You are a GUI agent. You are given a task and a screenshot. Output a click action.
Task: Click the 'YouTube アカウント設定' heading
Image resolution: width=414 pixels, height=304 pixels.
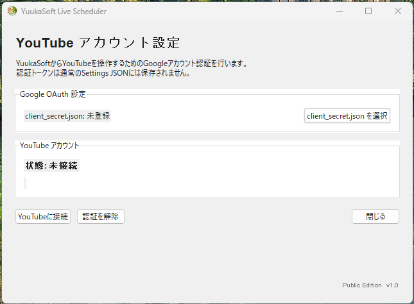click(98, 43)
